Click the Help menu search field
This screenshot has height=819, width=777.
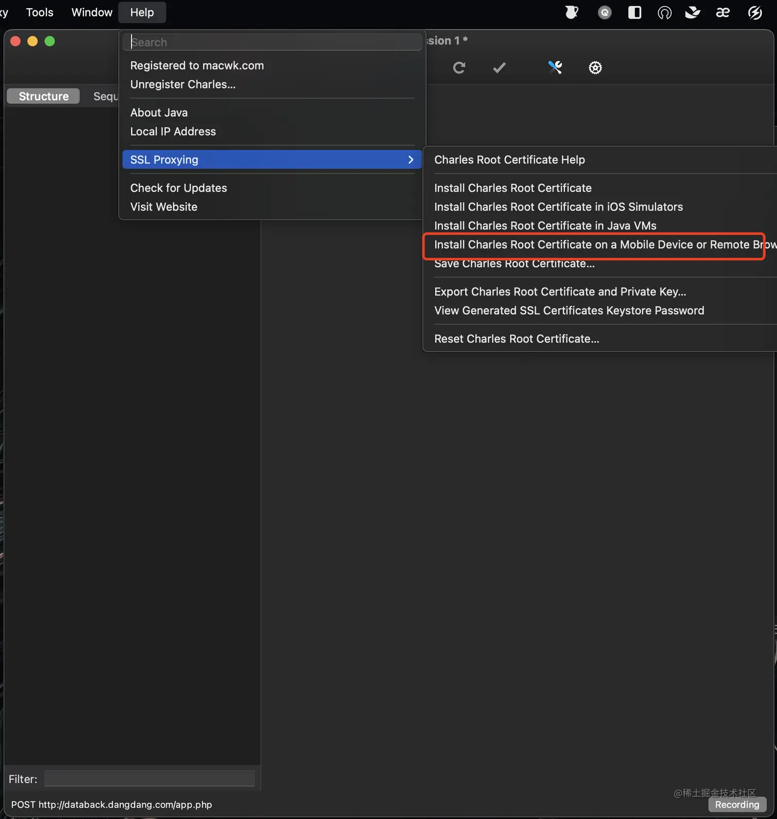pyautogui.click(x=272, y=42)
